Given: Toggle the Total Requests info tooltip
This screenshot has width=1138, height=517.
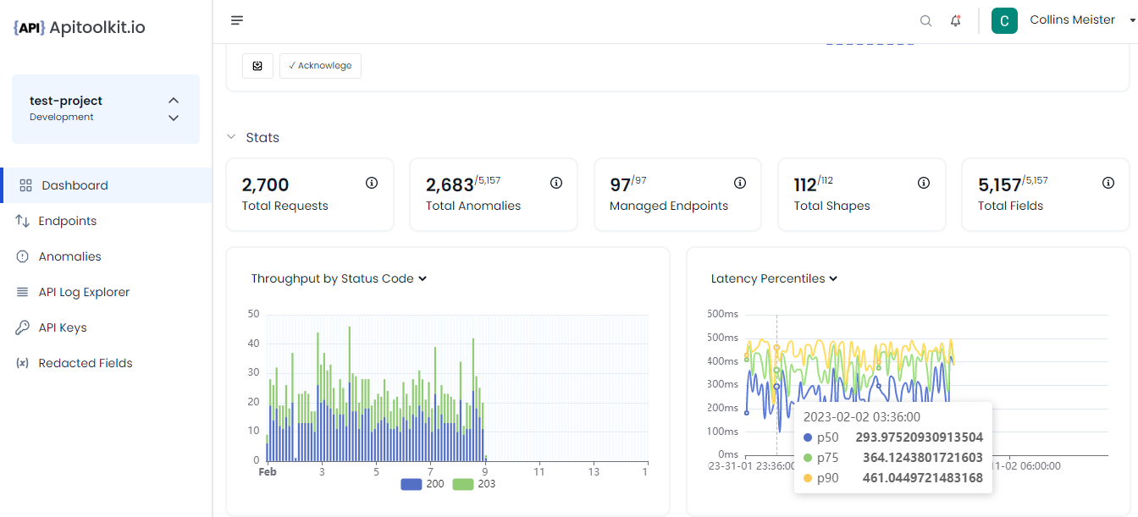Looking at the screenshot, I should point(372,182).
